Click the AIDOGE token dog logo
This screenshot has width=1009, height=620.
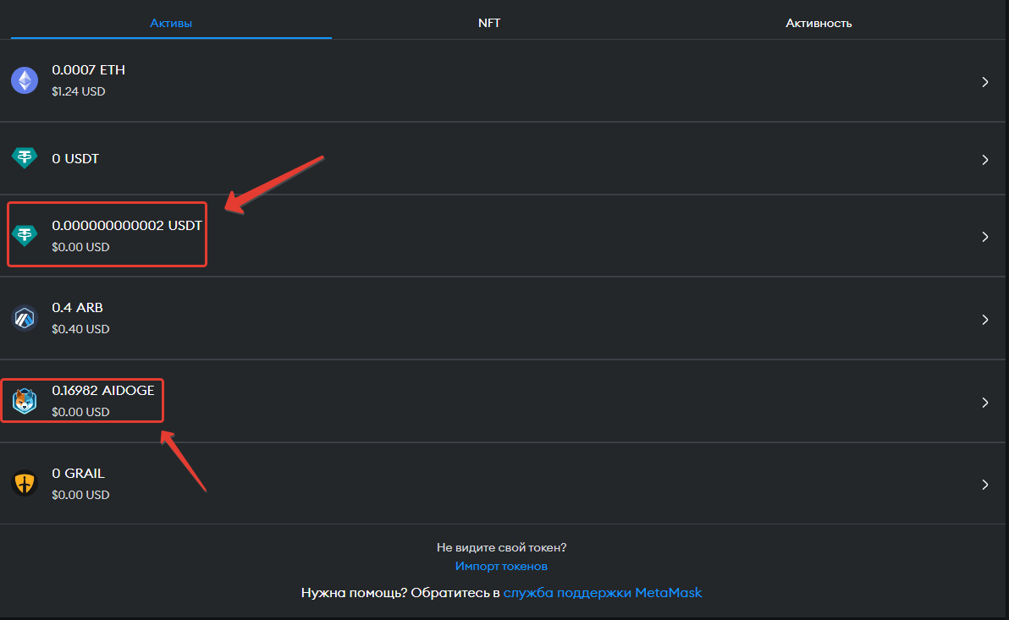coord(25,401)
